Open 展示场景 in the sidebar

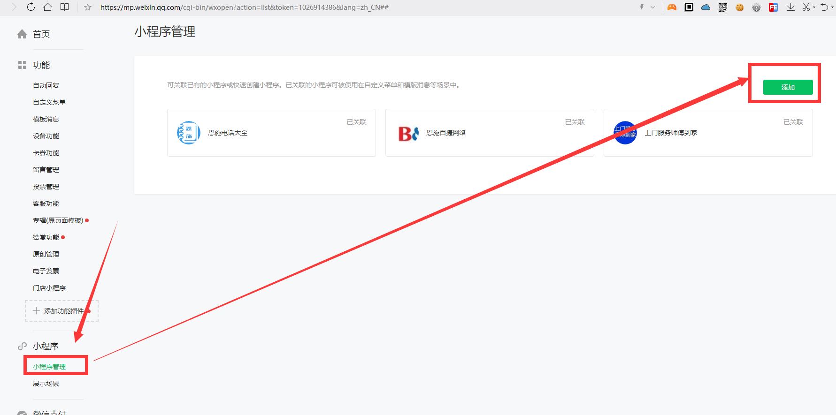[x=46, y=384]
